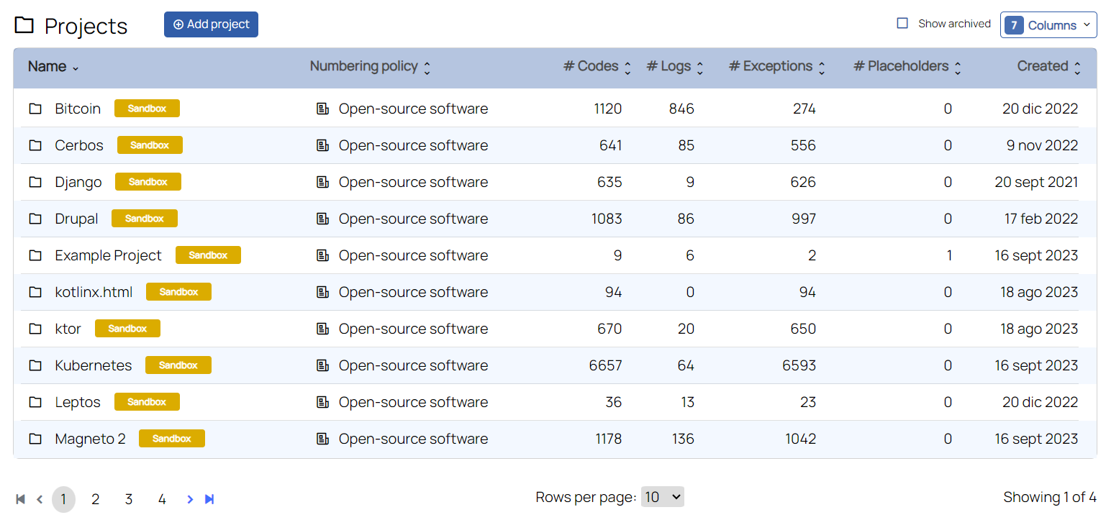Viewport: 1106px width, 520px height.
Task: Click the folder icon beside Django
Action: coord(35,182)
